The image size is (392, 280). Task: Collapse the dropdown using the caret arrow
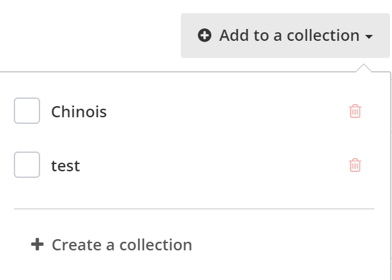(369, 37)
